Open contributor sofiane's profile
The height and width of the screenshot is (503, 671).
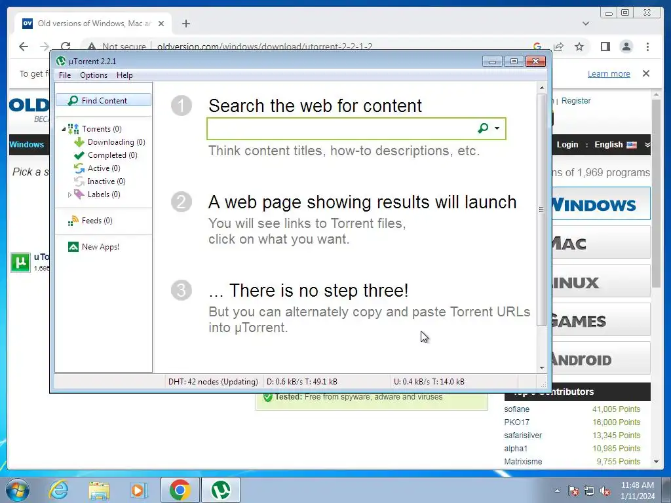pos(516,409)
